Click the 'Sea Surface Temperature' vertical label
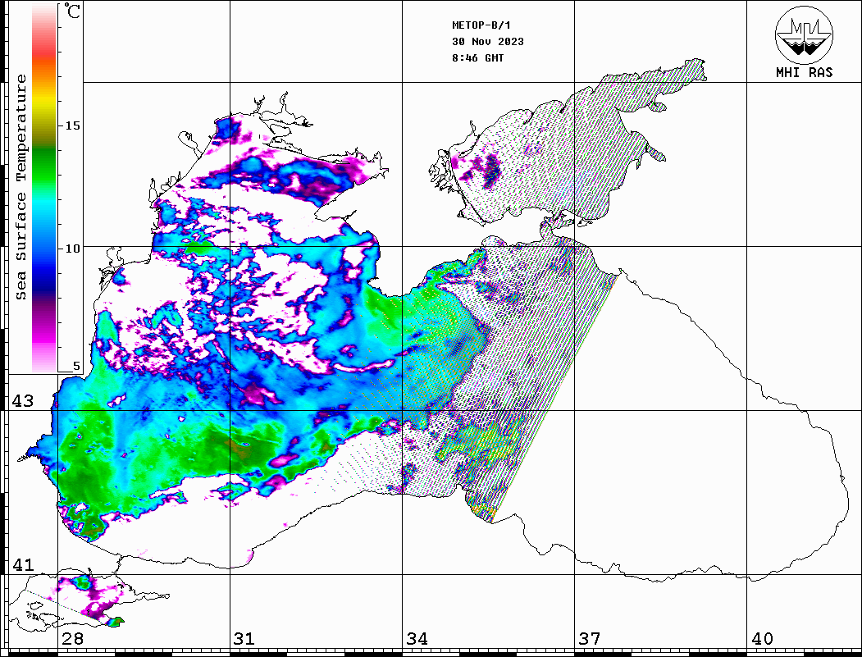This screenshot has width=862, height=657. pos(21,188)
